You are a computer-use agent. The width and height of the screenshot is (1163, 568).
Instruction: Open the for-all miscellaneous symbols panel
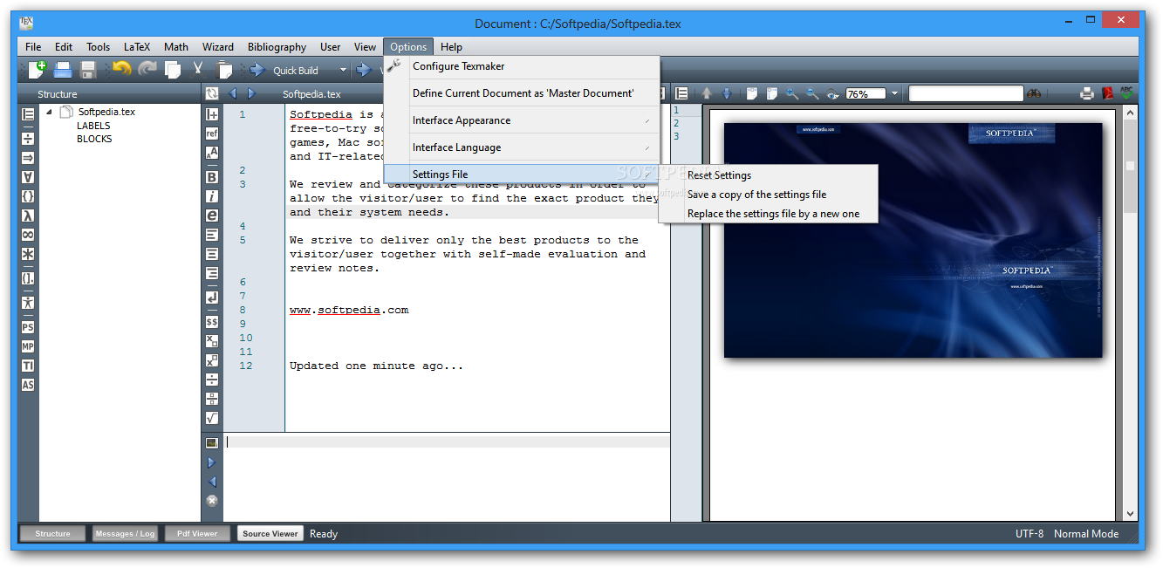[28, 177]
